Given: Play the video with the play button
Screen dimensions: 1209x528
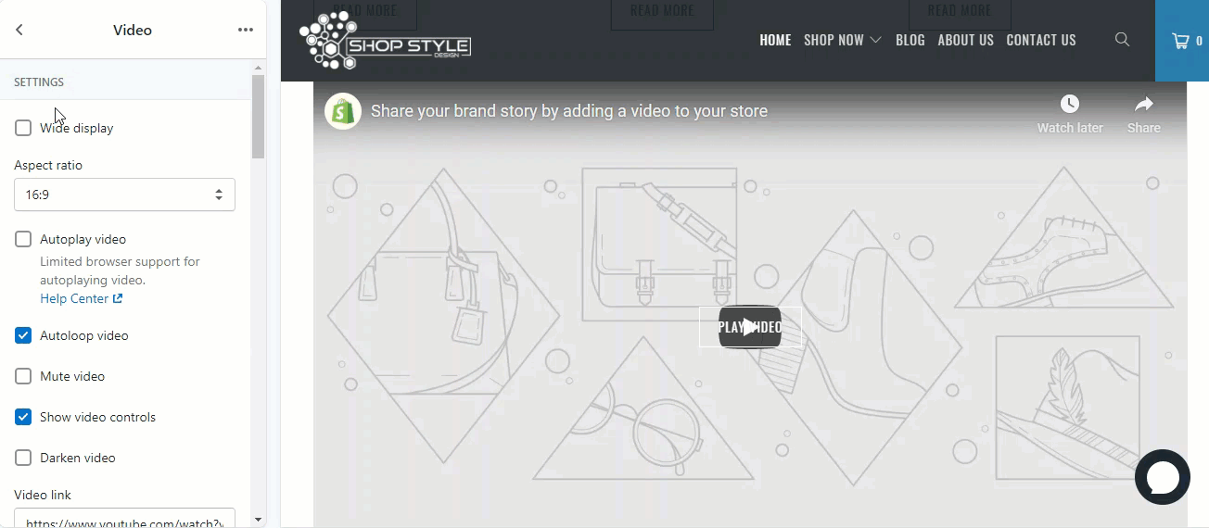Looking at the screenshot, I should [x=750, y=327].
